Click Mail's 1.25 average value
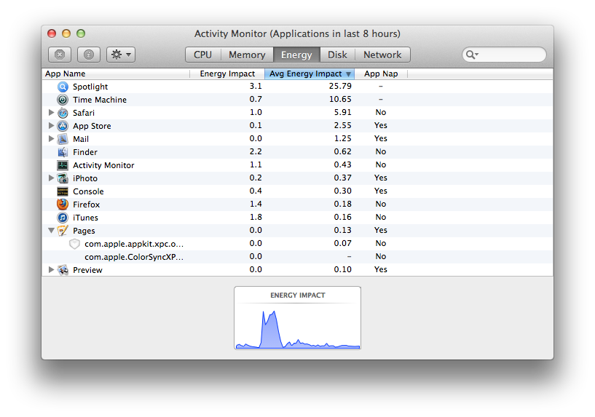The width and height of the screenshot is (595, 417). (x=343, y=138)
